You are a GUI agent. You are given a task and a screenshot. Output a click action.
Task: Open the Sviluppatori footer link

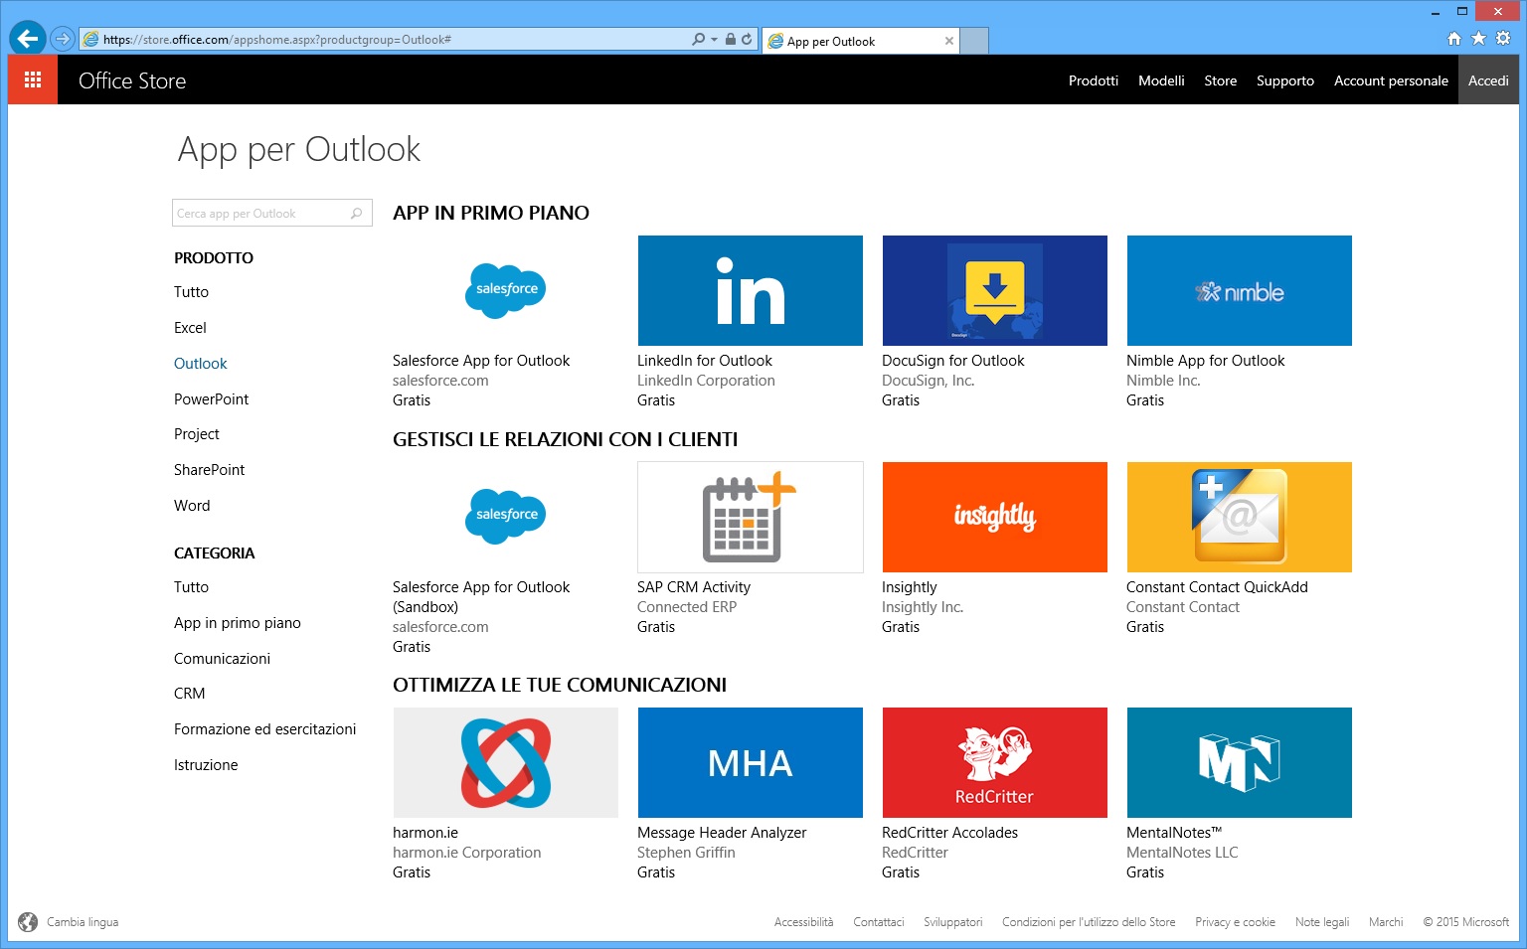tap(953, 922)
